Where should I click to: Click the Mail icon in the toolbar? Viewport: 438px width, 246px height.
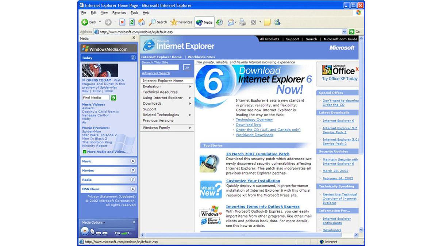pos(231,22)
